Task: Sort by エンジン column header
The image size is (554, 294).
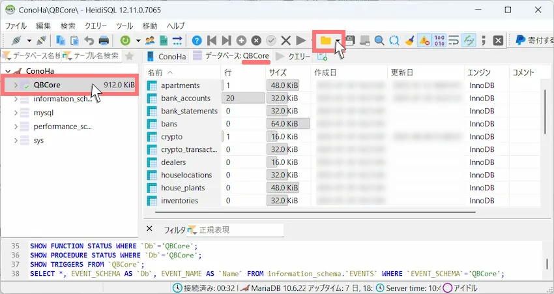Action: (x=487, y=72)
